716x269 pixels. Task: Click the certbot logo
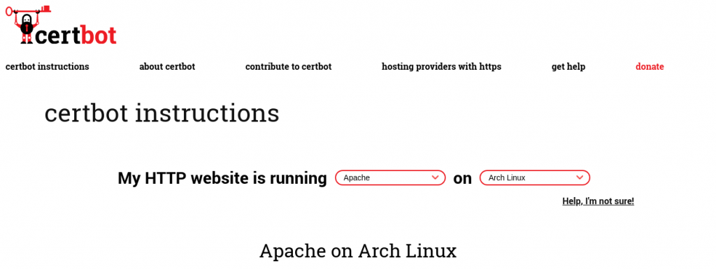tap(61, 25)
